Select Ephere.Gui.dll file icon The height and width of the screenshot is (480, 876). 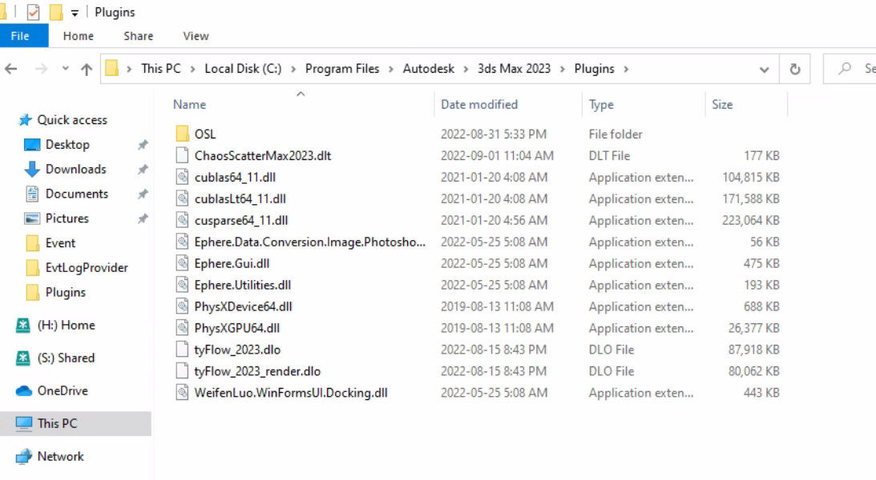click(x=182, y=263)
